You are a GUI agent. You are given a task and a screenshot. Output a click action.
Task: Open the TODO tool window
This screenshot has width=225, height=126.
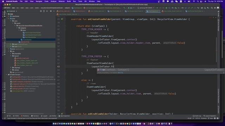(16, 116)
